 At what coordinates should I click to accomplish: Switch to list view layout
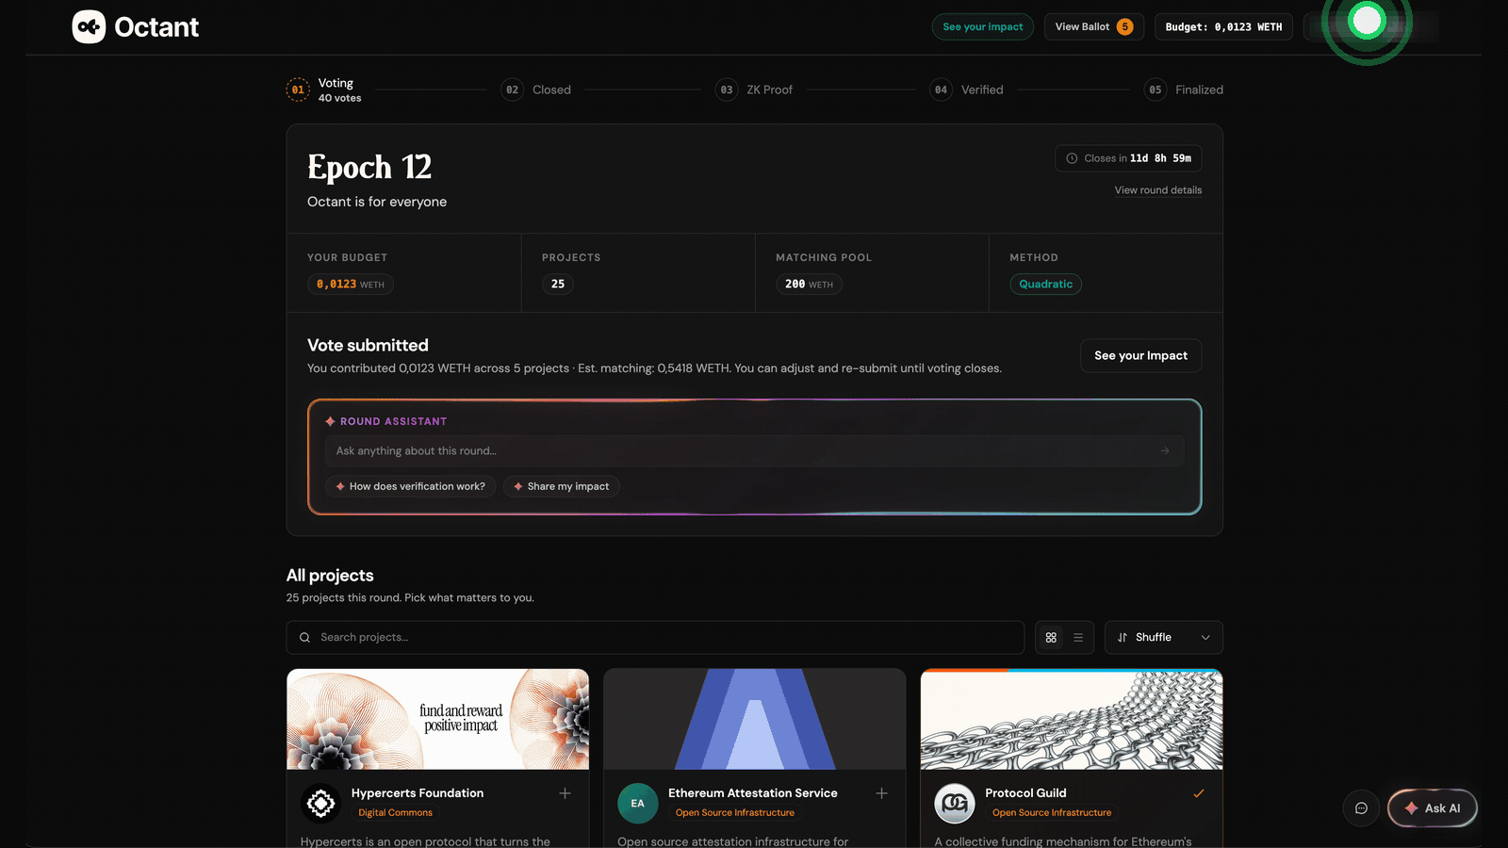click(x=1078, y=638)
